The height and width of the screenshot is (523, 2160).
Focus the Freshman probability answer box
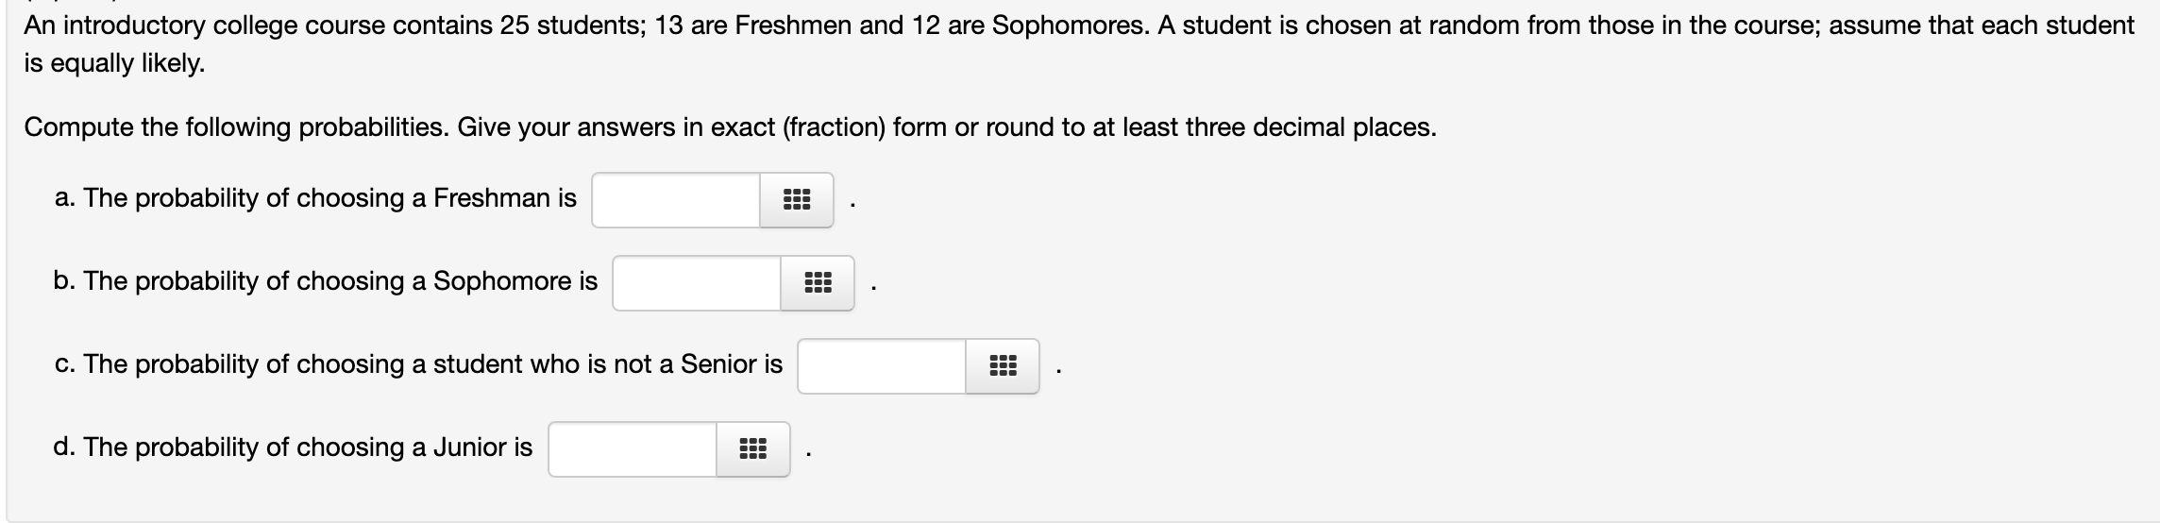[676, 200]
